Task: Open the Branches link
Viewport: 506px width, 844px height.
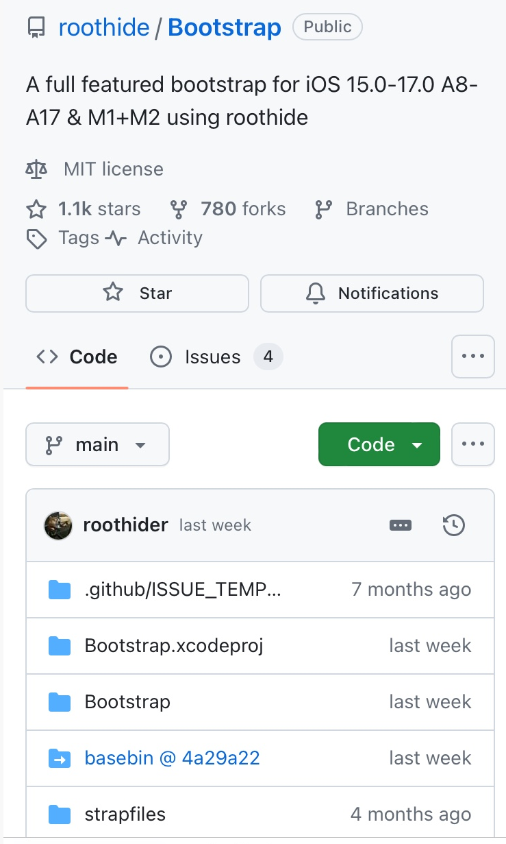Action: tap(388, 209)
